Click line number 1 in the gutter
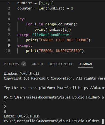The width and height of the screenshot is (105, 125). pyautogui.click(x=9, y=3)
